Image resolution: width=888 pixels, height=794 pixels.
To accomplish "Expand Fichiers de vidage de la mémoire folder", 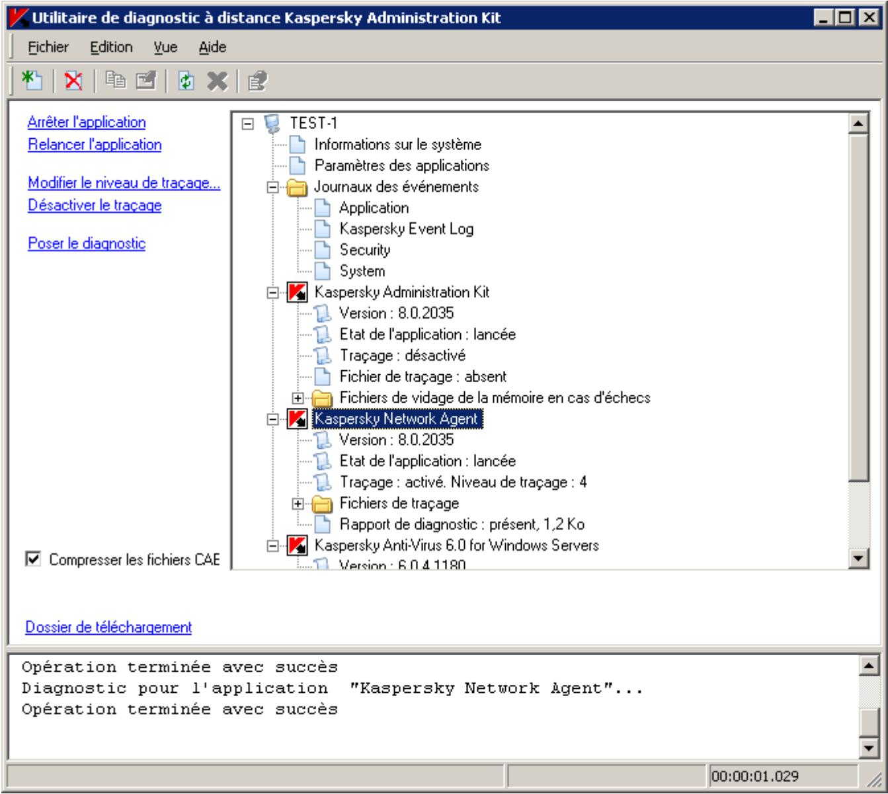I will pyautogui.click(x=298, y=398).
